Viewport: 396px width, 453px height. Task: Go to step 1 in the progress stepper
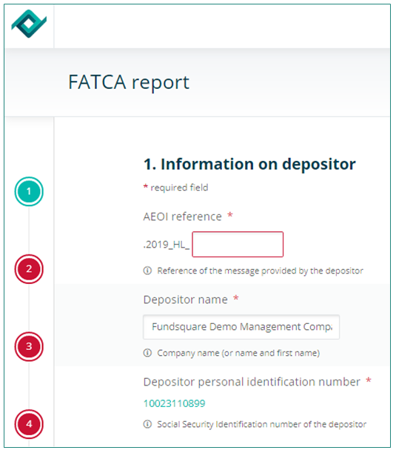point(29,191)
